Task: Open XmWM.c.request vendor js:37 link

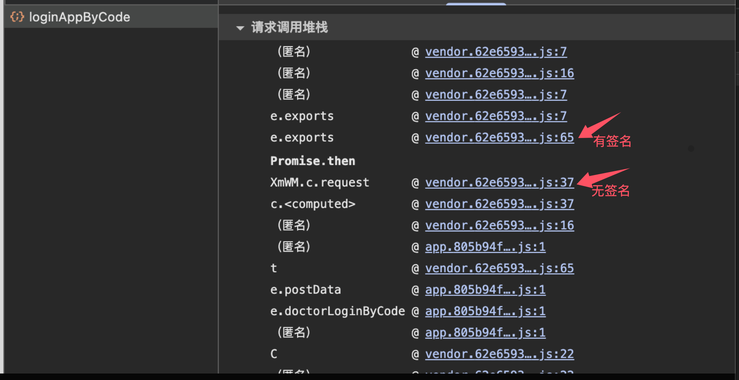Action: 499,183
